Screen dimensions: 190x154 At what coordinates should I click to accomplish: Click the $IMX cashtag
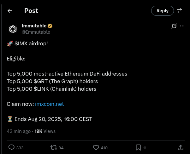click(22, 43)
